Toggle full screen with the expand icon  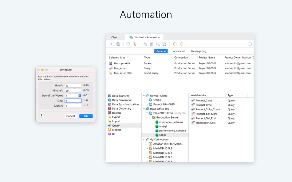pyautogui.click(x=250, y=44)
